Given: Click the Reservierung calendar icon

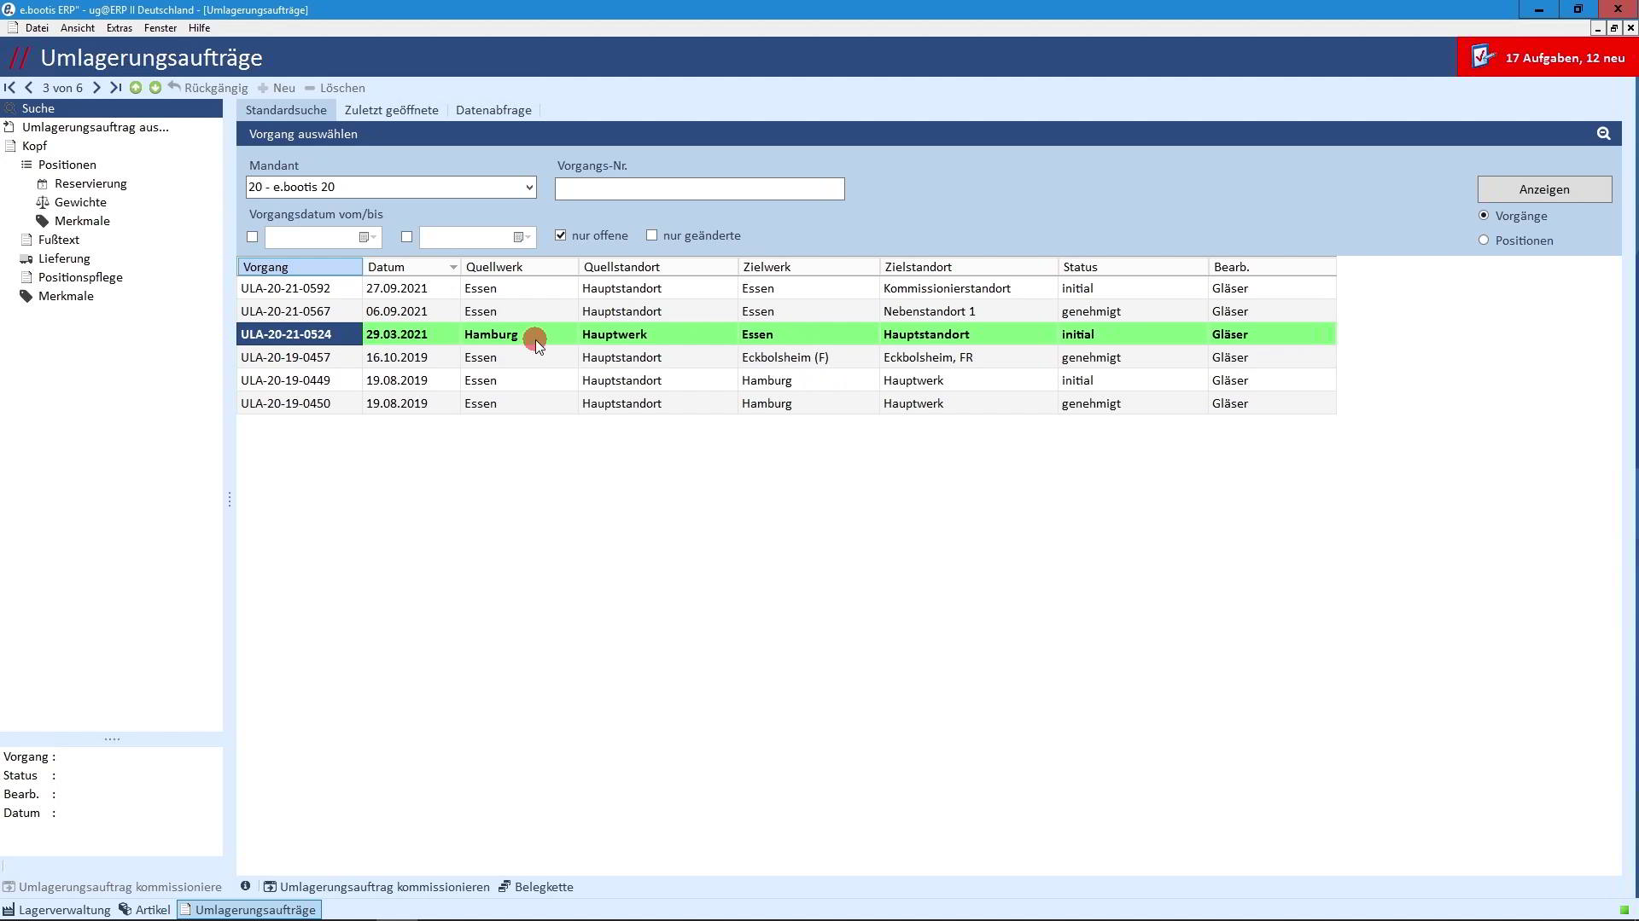Looking at the screenshot, I should tap(43, 184).
